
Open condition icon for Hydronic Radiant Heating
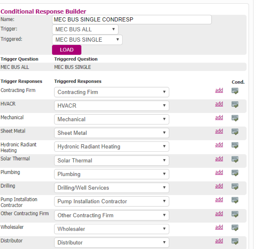click(235, 145)
